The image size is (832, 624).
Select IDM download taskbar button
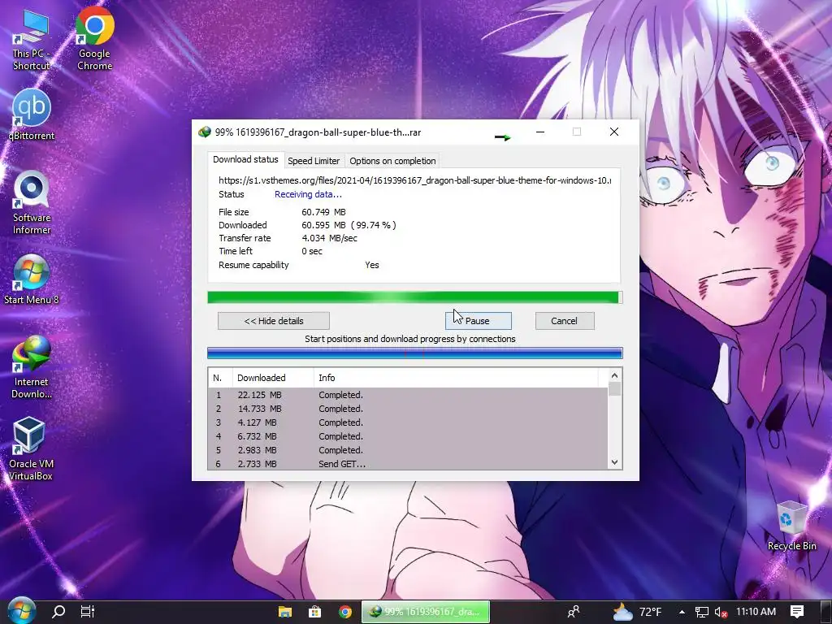click(426, 612)
